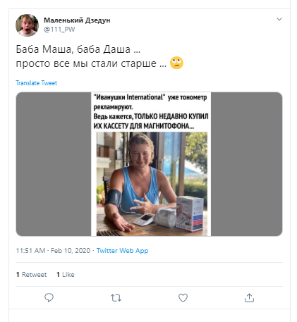Open the tonometer meme image
The height and width of the screenshot is (322, 297).
pos(151,164)
